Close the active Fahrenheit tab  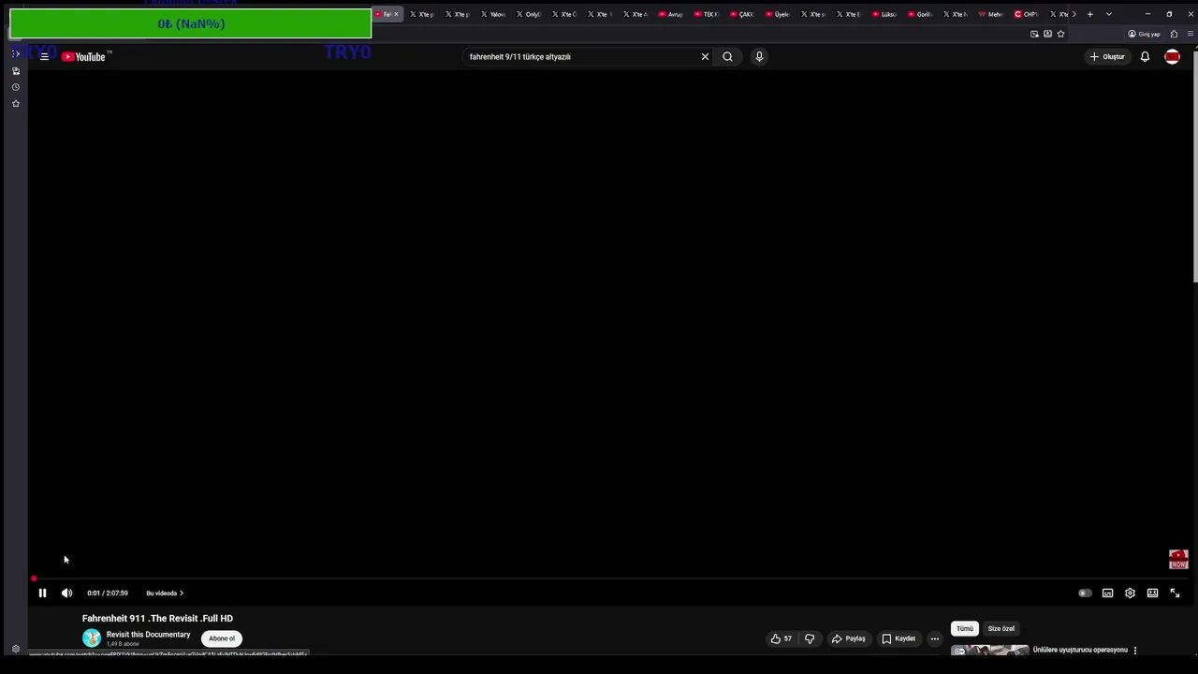coord(396,14)
